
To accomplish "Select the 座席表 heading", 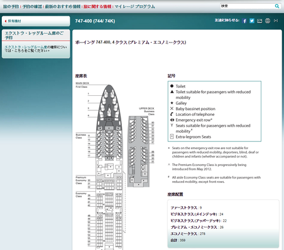I will click(81, 76).
